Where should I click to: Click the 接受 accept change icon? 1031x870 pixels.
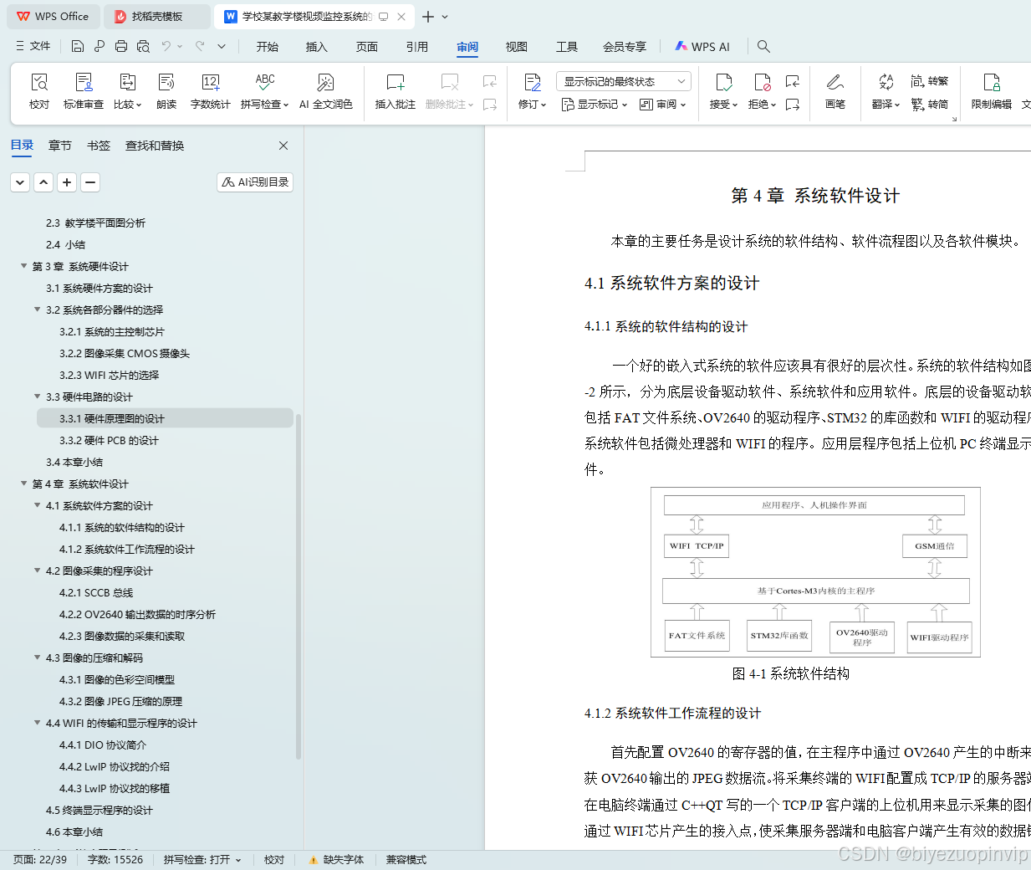pyautogui.click(x=723, y=82)
